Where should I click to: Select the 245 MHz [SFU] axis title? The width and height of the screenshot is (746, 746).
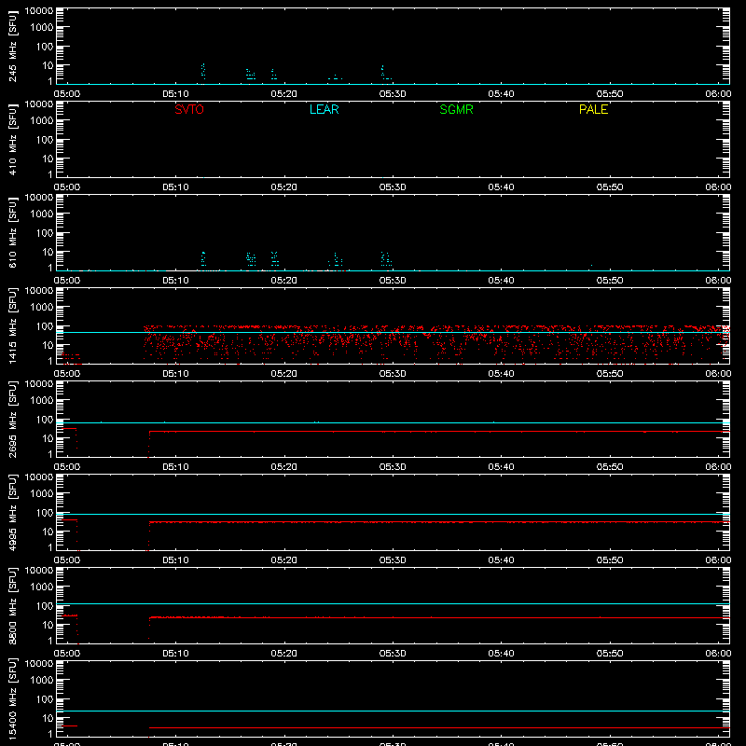(x=12, y=47)
